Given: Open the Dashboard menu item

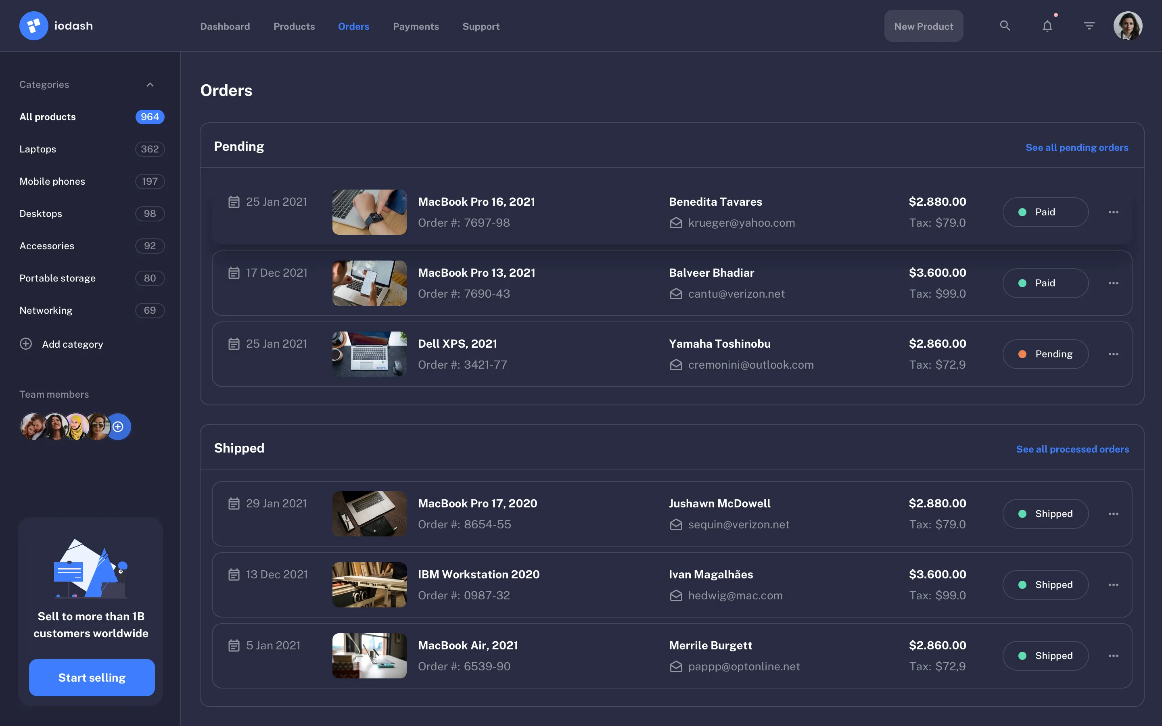Looking at the screenshot, I should pyautogui.click(x=225, y=26).
